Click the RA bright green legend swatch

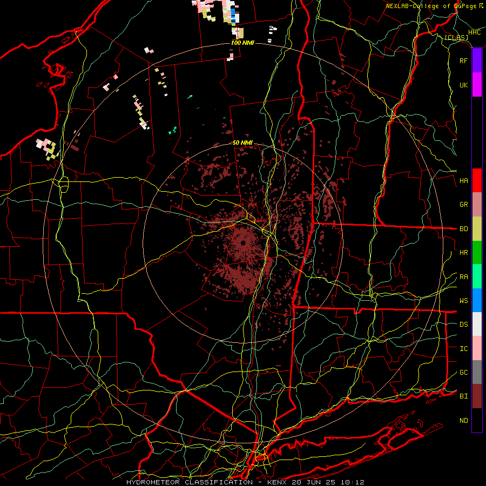[x=477, y=276]
